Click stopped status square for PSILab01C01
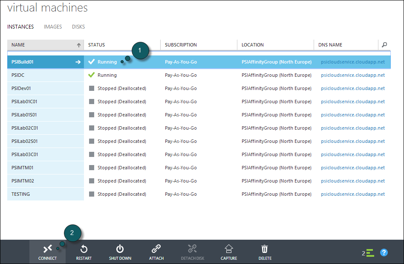This screenshot has width=404, height=264. (92, 102)
